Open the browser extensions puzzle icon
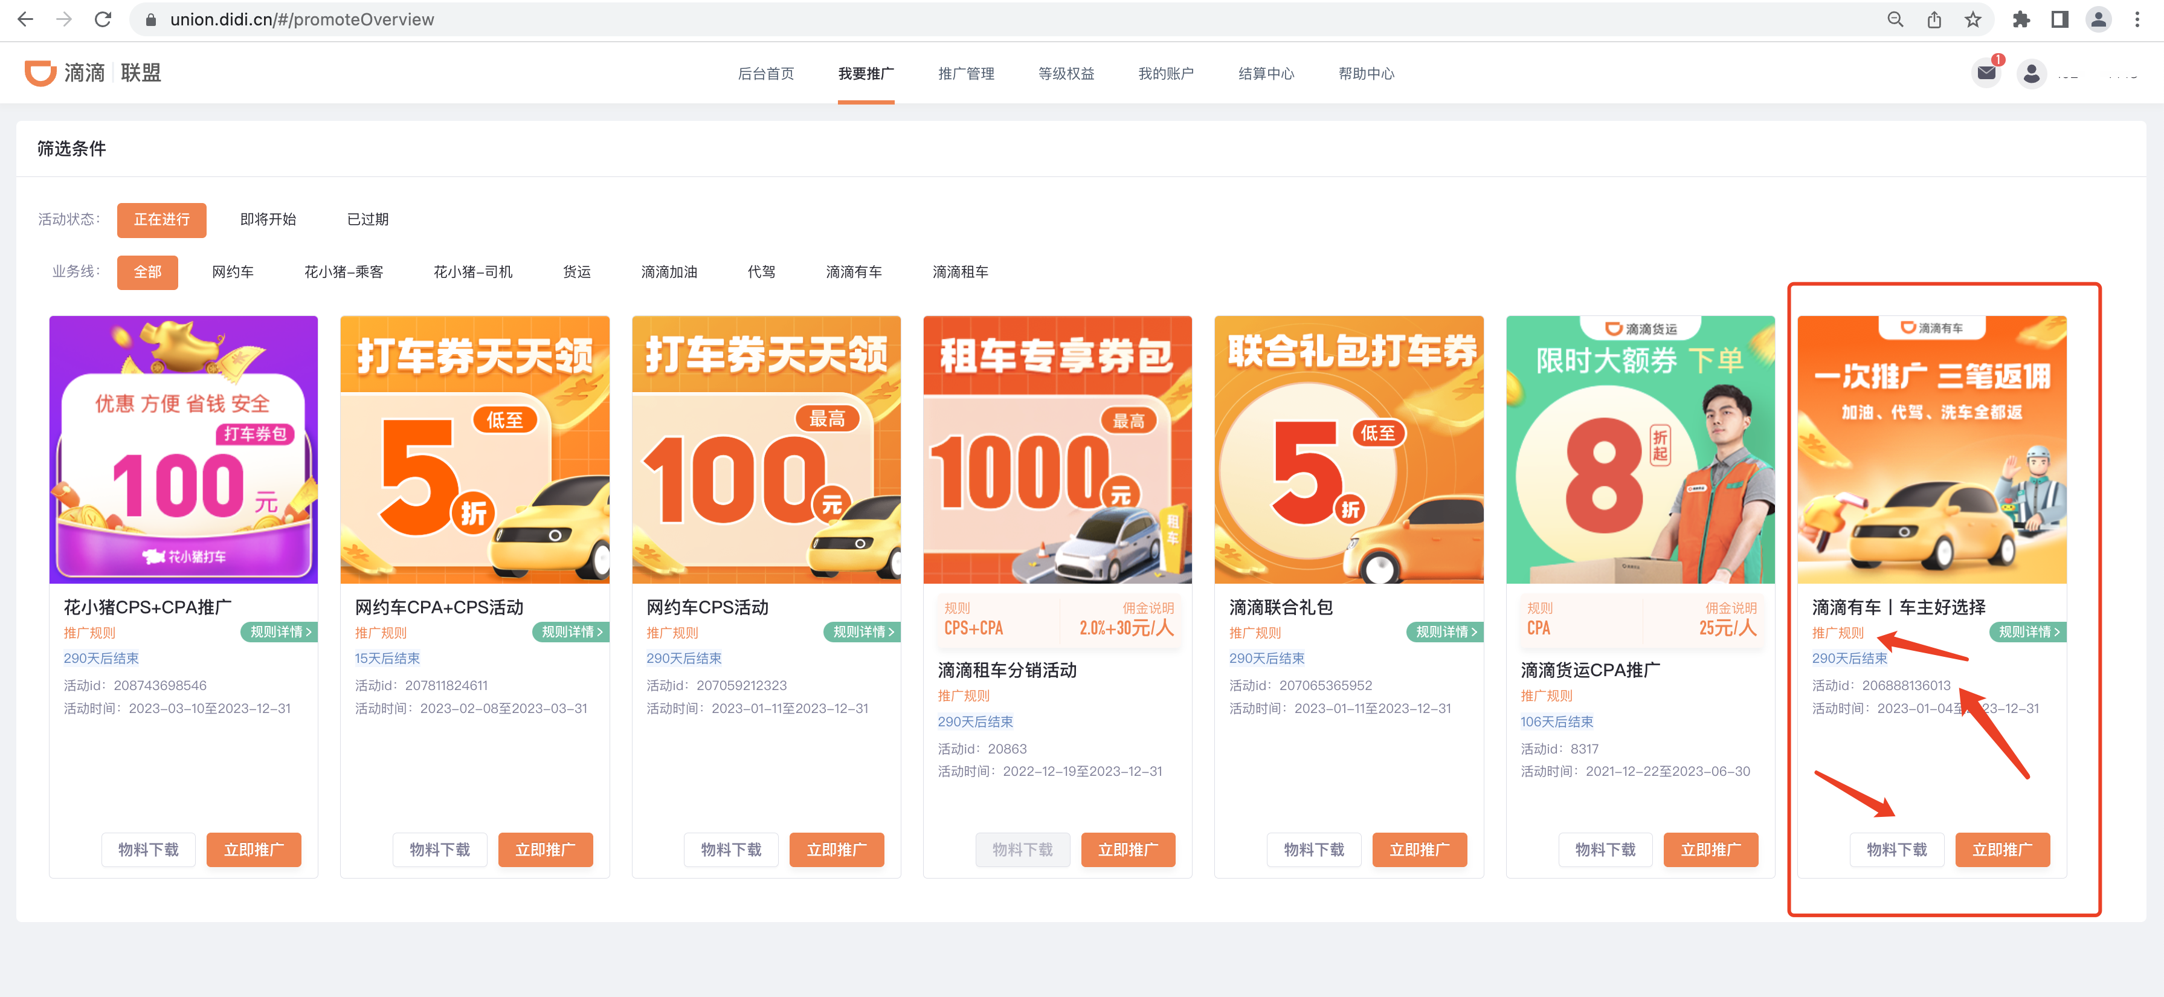The image size is (2164, 997). [2021, 19]
